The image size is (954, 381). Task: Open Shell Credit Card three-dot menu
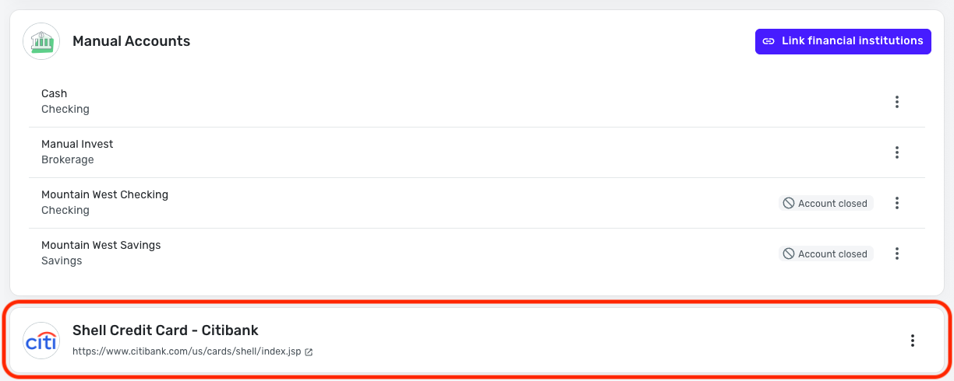click(x=912, y=341)
